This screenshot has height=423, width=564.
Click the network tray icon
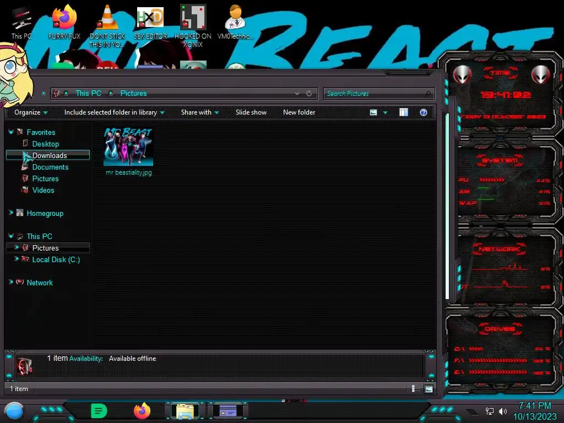pos(490,411)
